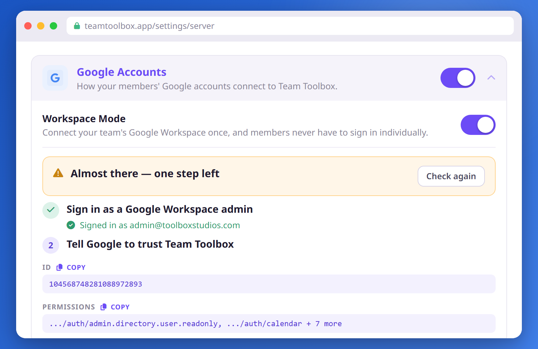Copy the permissions list

(x=115, y=307)
